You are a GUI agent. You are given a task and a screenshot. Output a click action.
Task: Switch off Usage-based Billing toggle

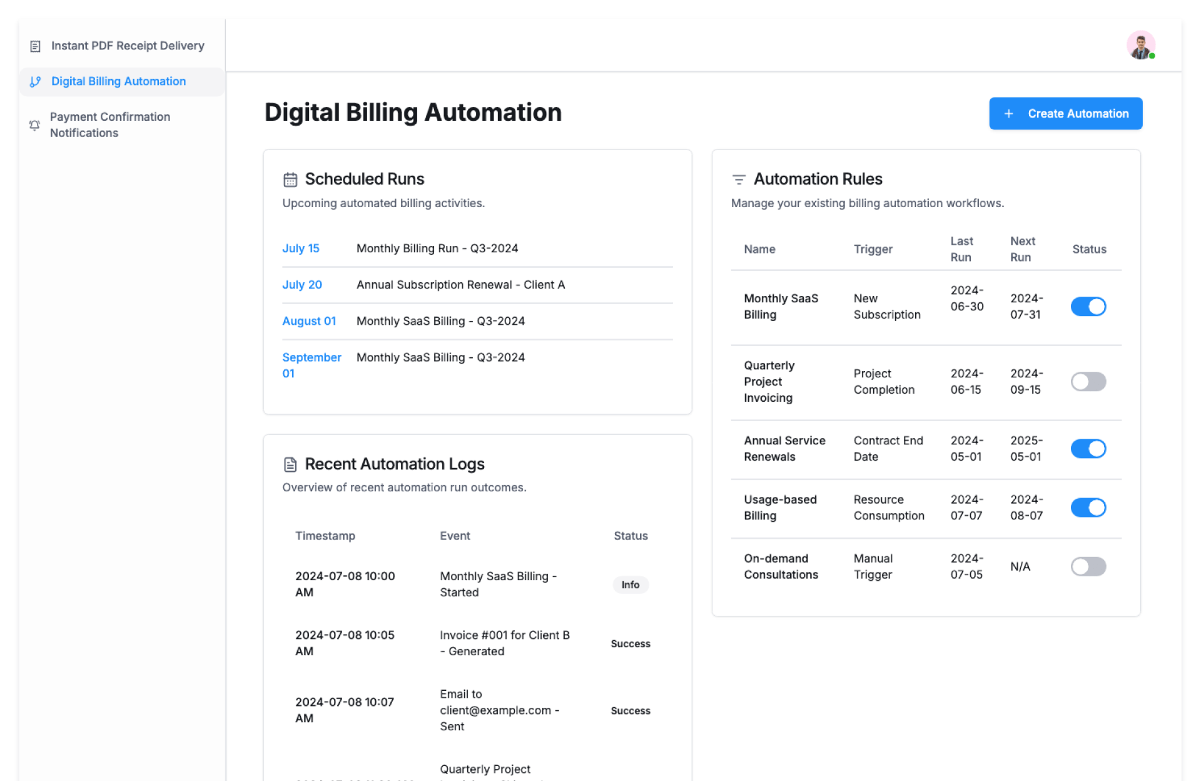(1088, 508)
